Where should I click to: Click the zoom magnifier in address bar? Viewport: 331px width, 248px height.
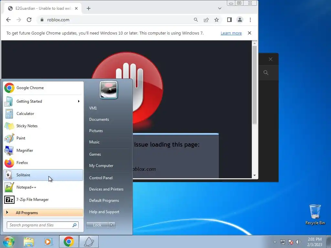coord(196,20)
